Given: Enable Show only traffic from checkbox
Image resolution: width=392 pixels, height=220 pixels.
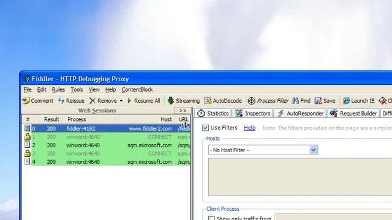Looking at the screenshot, I should (x=211, y=219).
